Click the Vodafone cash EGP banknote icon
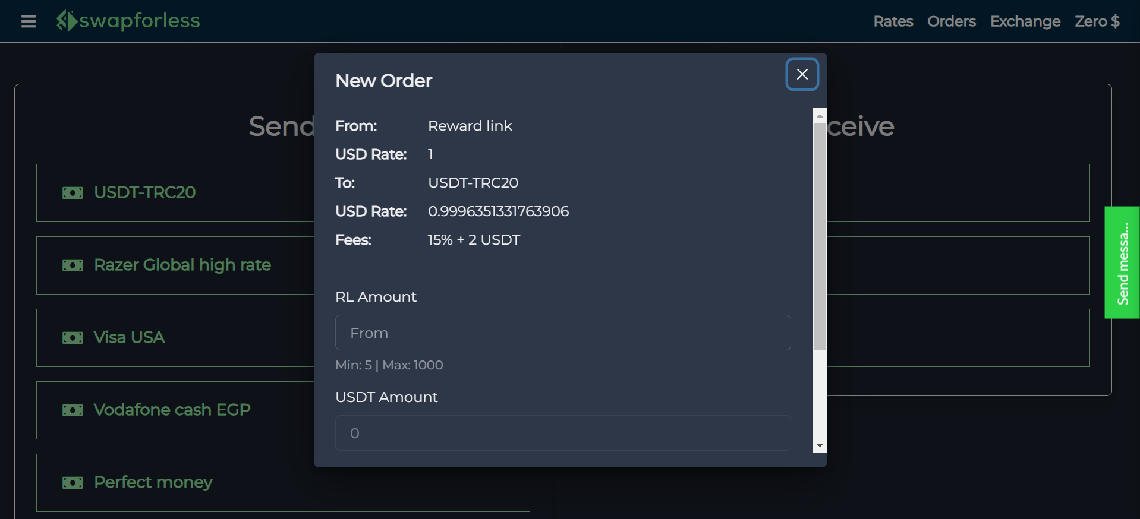Viewport: 1140px width, 519px height. click(x=73, y=410)
